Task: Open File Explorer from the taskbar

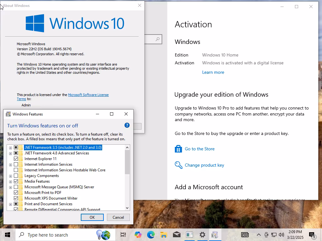Action: click(164, 235)
